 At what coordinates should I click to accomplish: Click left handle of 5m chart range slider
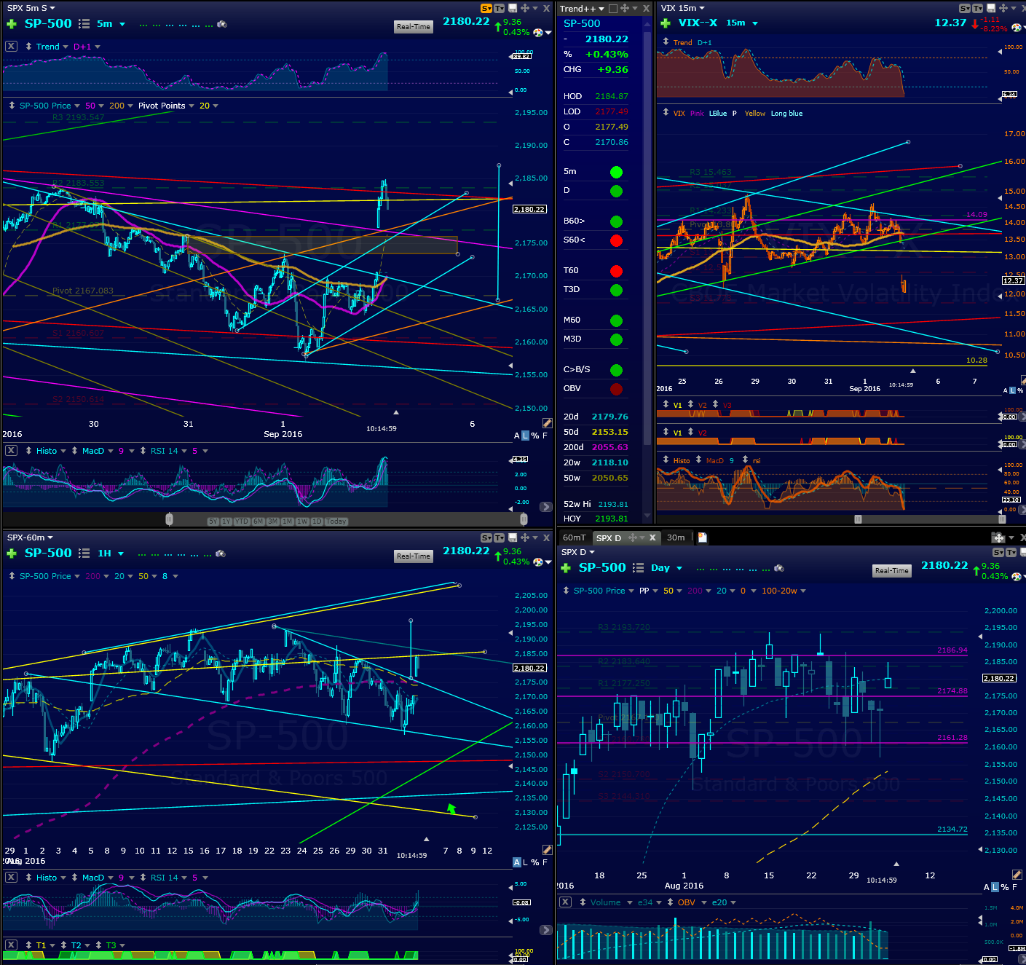(170, 519)
